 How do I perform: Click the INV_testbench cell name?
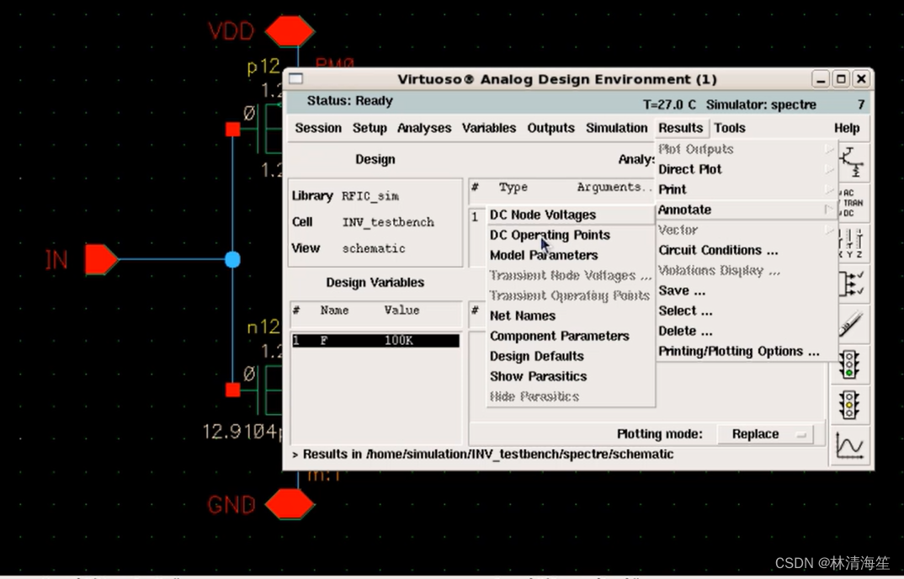388,222
